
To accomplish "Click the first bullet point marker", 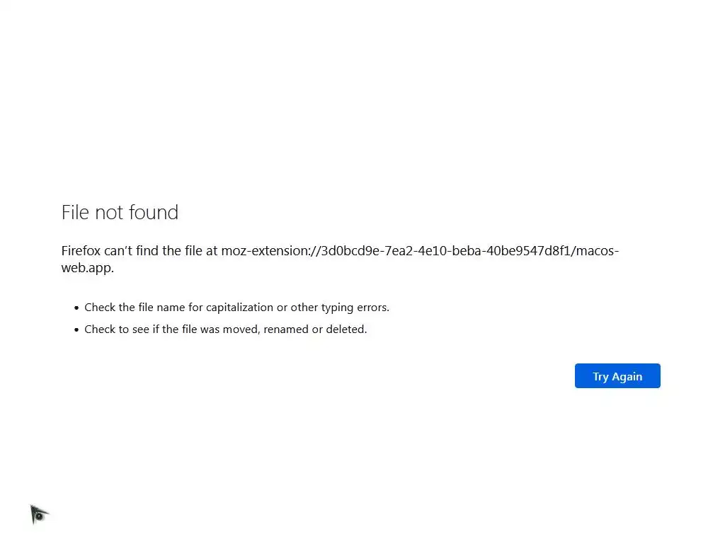I will pyautogui.click(x=76, y=308).
